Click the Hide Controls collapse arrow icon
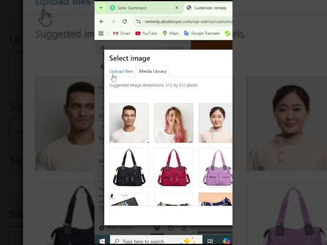The width and height of the screenshot is (327, 245). click(102, 228)
